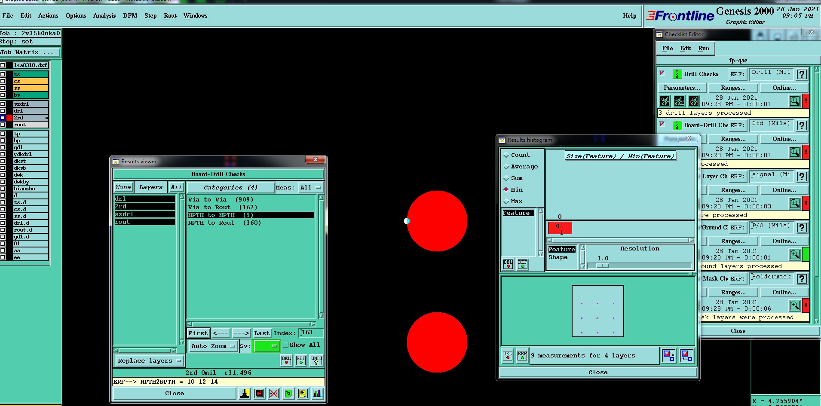Adjust the Resolution slider in histogram
The width and height of the screenshot is (821, 406).
point(603,266)
